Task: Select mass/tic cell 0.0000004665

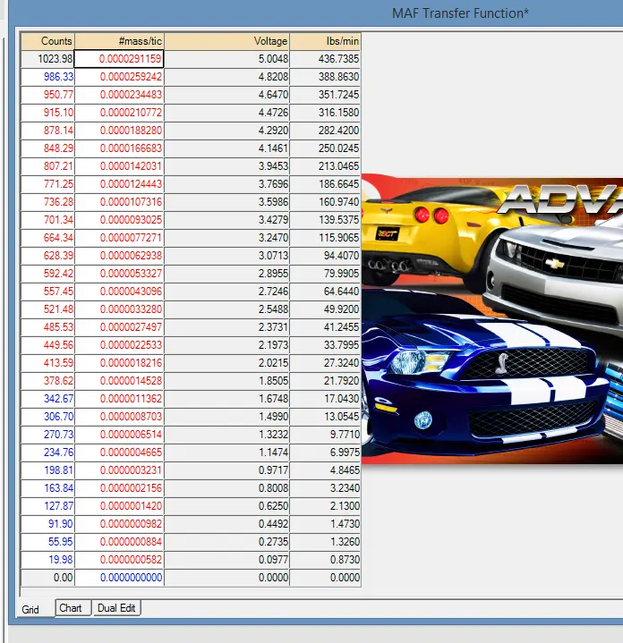Action: (119, 453)
